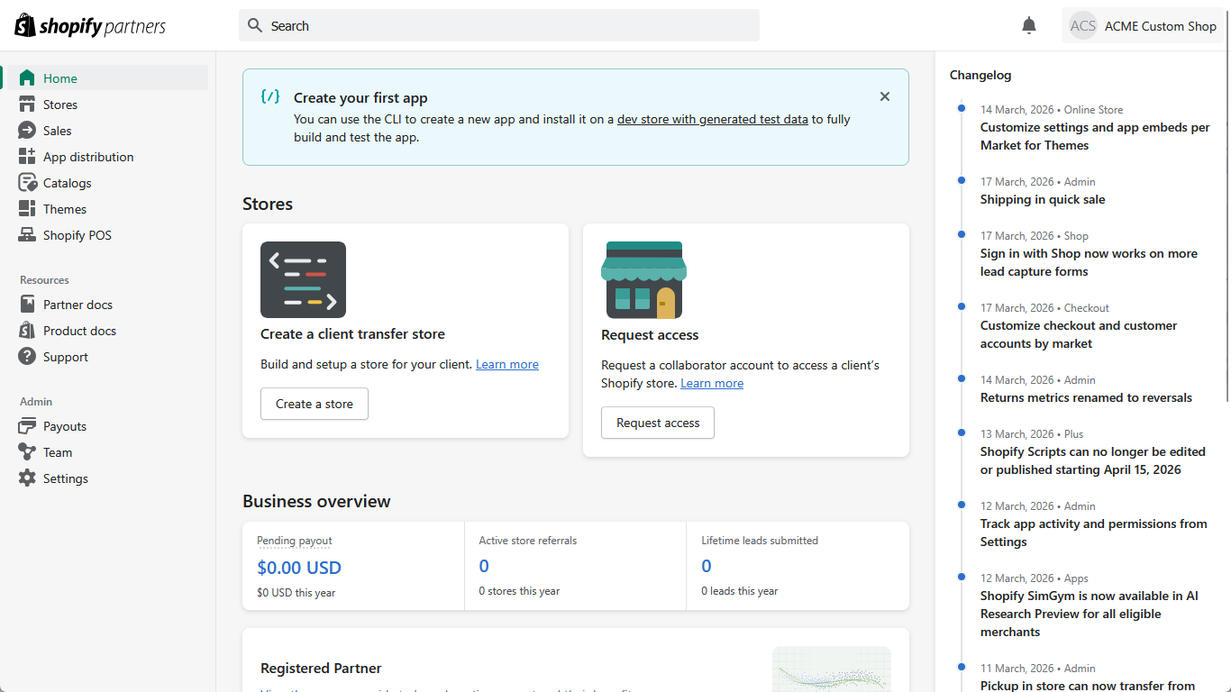The width and height of the screenshot is (1231, 692).
Task: Open the Catalogs menu item
Action: coord(107,183)
